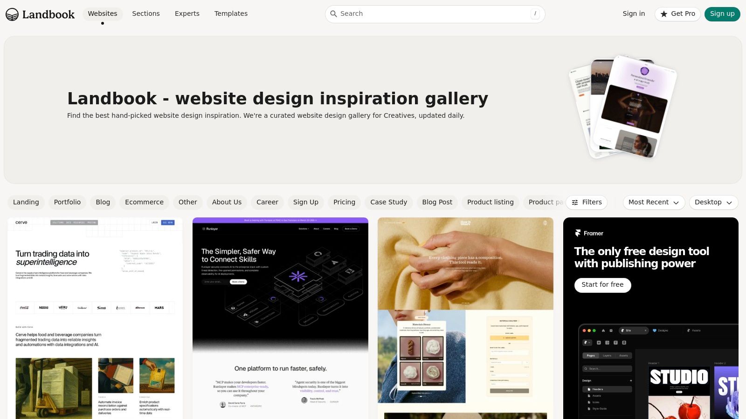Click the slash shortcut badge in search
Viewport: 746px width, 419px height.
(535, 14)
